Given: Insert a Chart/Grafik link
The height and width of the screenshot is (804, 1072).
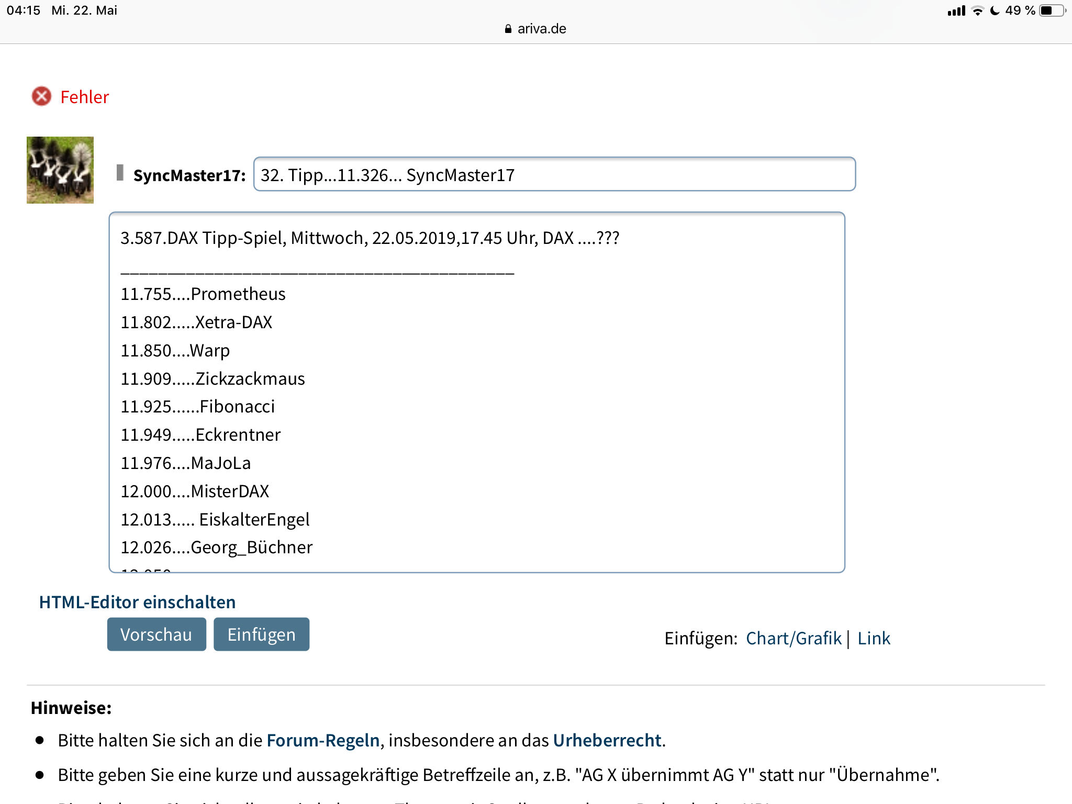Looking at the screenshot, I should [x=793, y=638].
